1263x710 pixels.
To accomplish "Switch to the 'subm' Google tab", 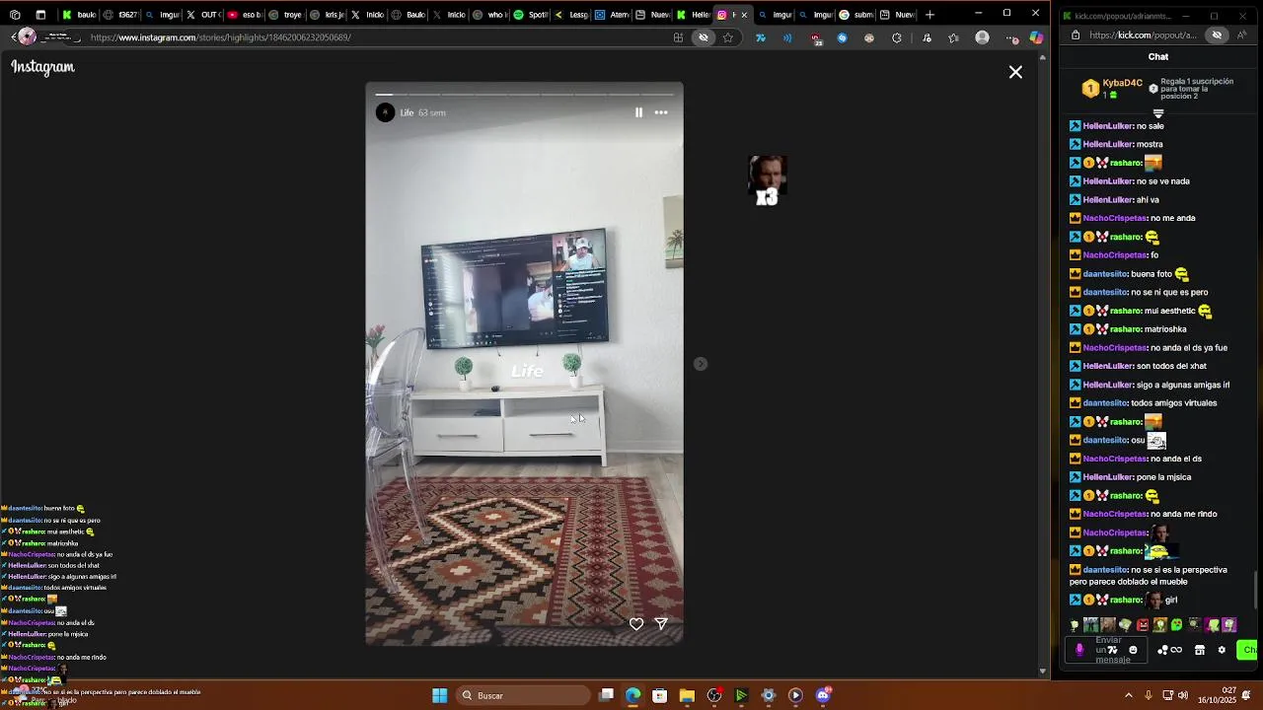I will click(x=856, y=15).
